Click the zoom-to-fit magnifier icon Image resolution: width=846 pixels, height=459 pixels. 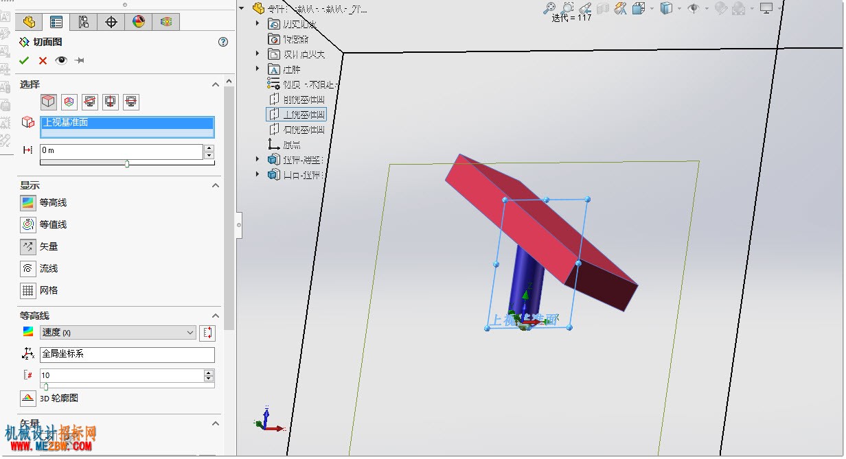(549, 8)
